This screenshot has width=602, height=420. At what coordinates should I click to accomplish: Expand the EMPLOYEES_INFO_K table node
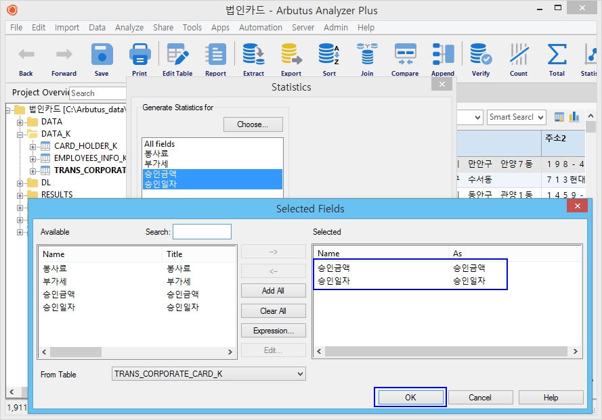click(33, 159)
